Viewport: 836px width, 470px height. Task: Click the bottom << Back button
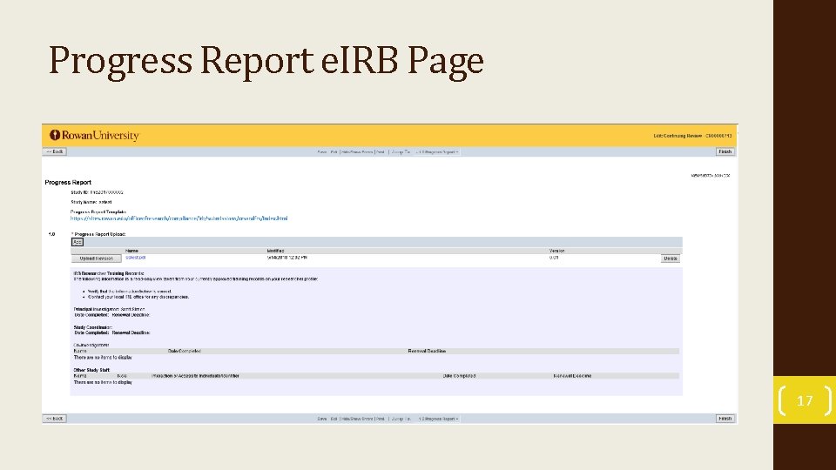pos(54,419)
